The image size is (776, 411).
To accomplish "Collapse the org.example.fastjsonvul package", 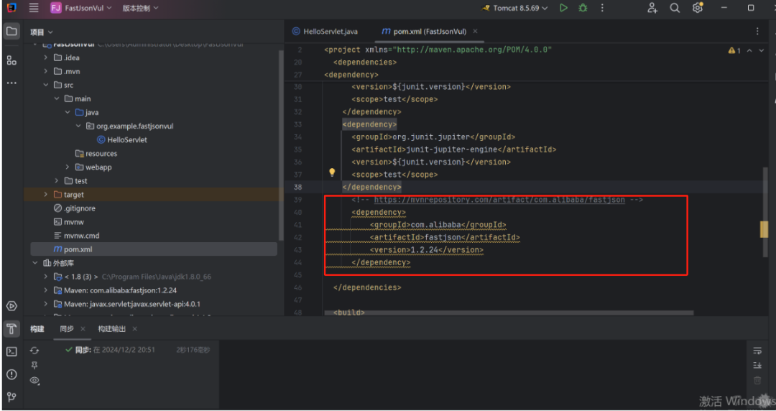I will click(78, 126).
